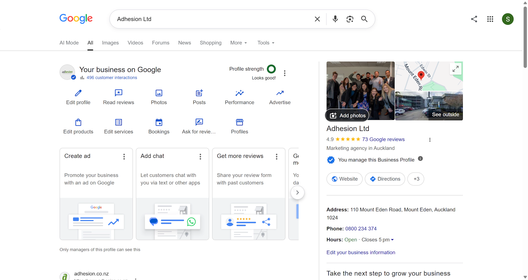Switch to AI Mode tab

(69, 43)
